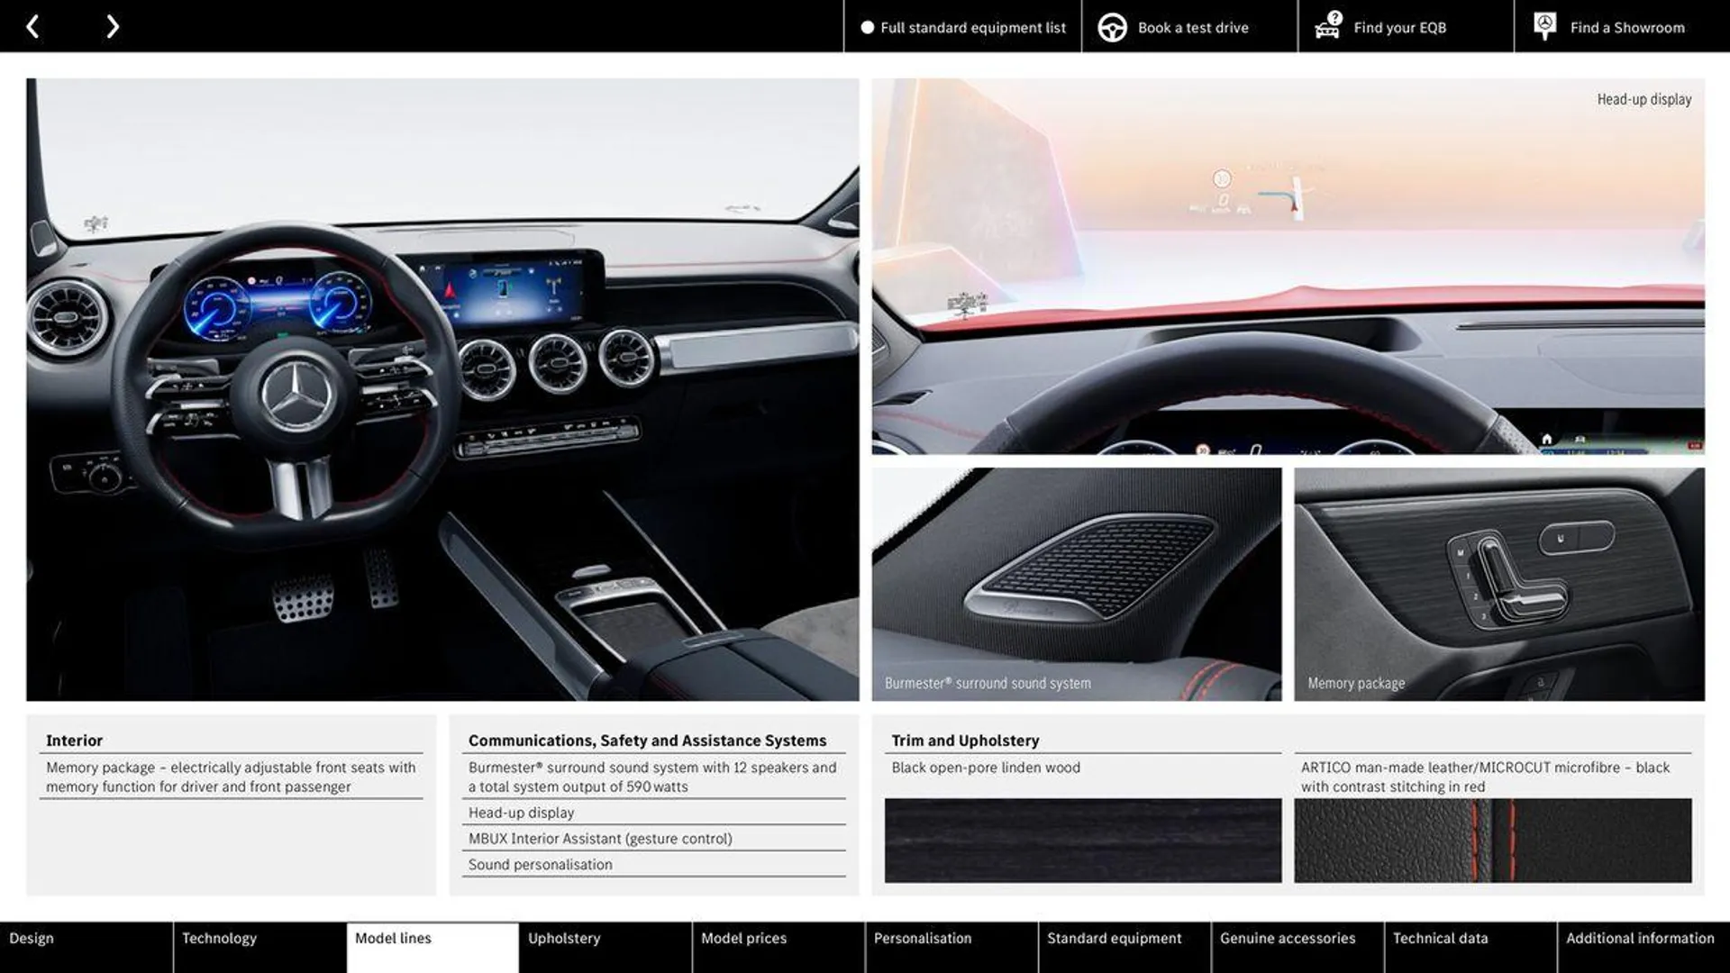Select the Model lines tab
The image size is (1730, 973).
click(x=432, y=947)
